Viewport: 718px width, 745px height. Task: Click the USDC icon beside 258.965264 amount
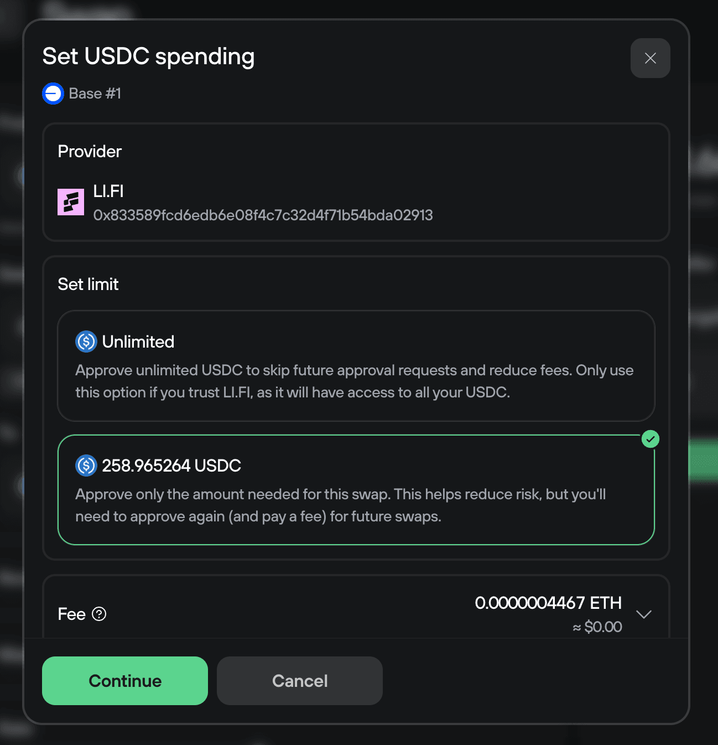tap(86, 465)
